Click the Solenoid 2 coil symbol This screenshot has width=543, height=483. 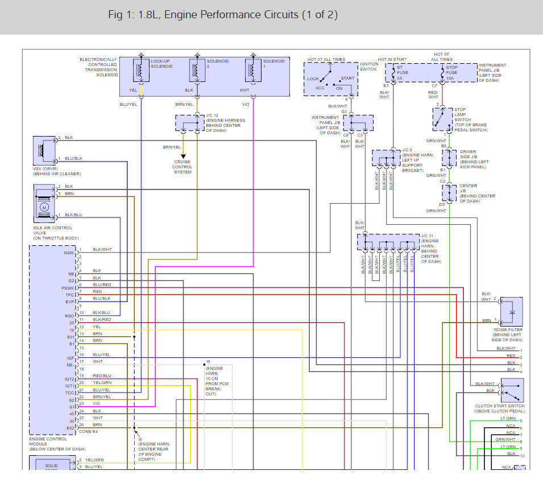[x=197, y=71]
